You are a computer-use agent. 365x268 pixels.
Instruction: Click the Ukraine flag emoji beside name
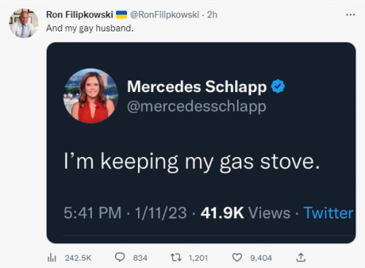tap(121, 15)
